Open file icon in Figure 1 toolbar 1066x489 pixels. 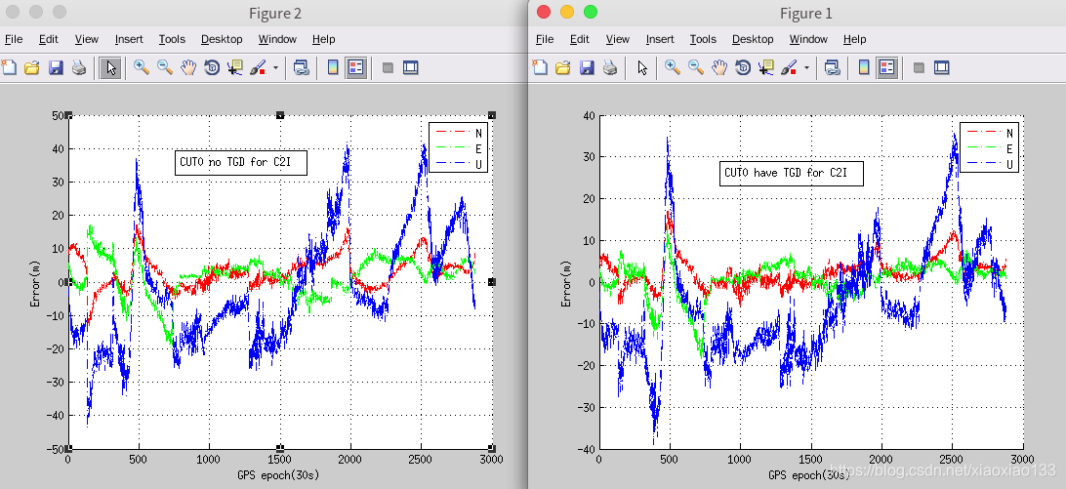563,67
